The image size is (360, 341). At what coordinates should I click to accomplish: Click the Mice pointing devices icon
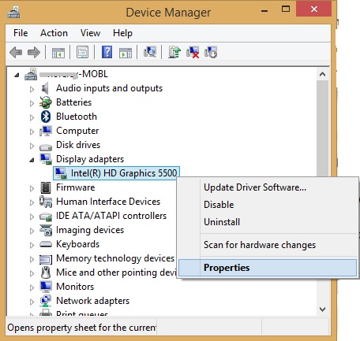pyautogui.click(x=46, y=272)
